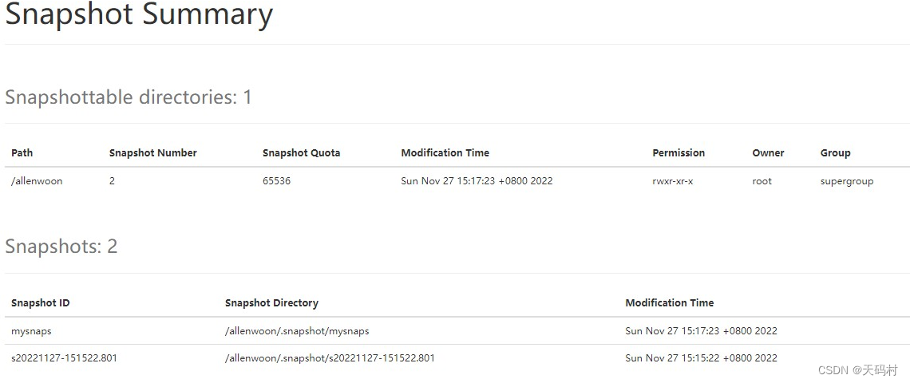Click the Snapshot ID column header
The image size is (910, 383).
40,302
